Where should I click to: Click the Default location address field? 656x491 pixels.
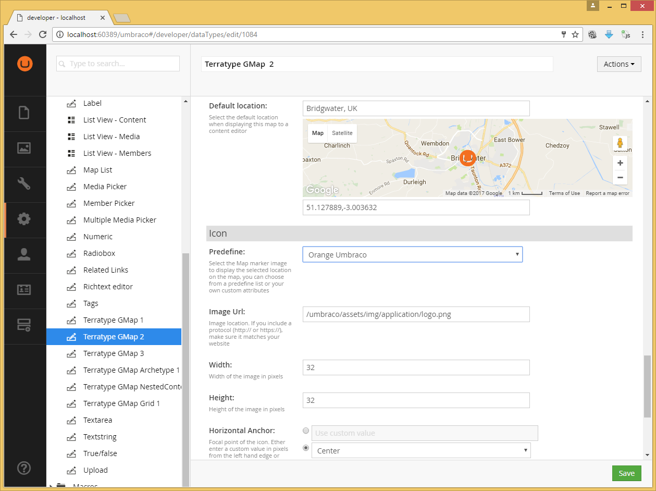[x=416, y=108]
